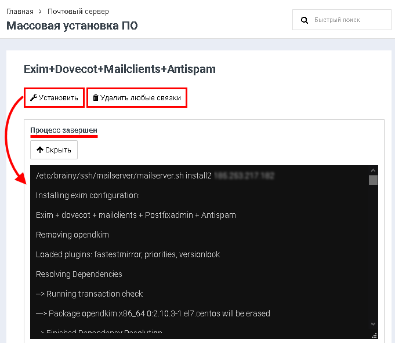Click the Установить install button

pos(54,98)
